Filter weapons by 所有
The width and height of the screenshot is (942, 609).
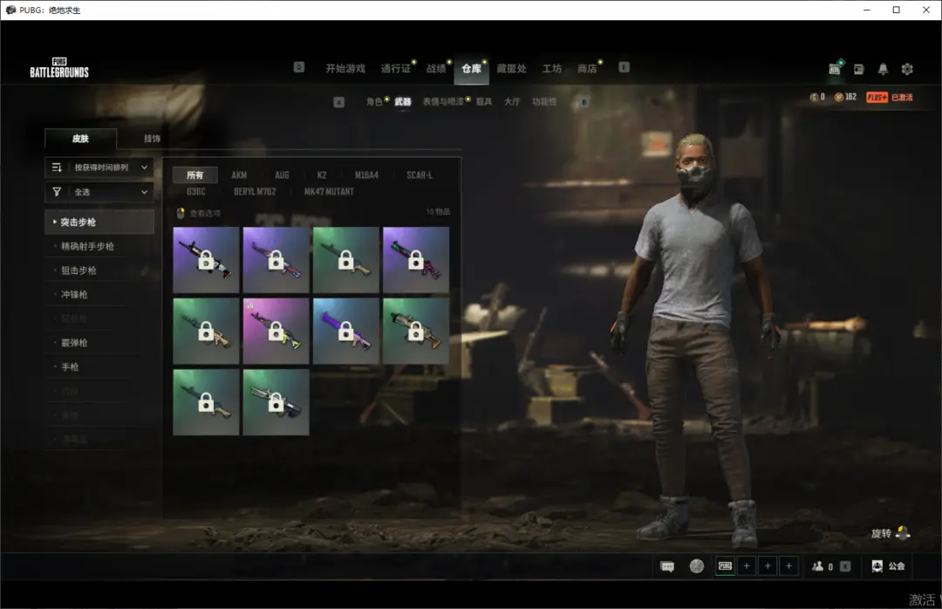coord(195,175)
